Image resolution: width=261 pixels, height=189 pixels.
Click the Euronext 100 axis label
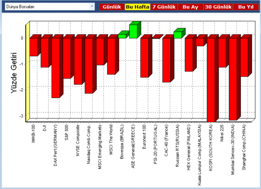click(x=144, y=137)
